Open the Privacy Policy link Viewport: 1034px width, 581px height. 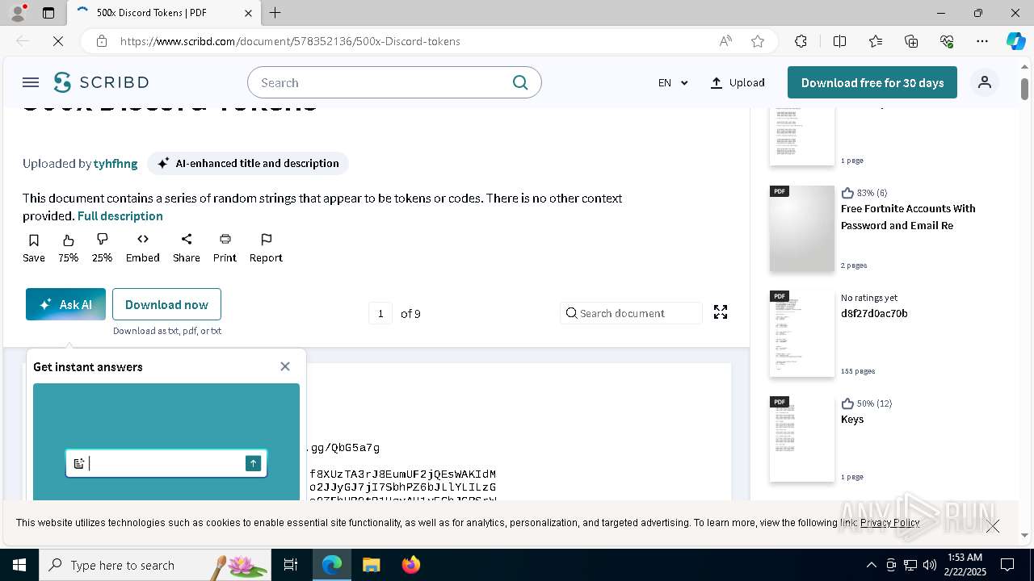click(x=889, y=523)
